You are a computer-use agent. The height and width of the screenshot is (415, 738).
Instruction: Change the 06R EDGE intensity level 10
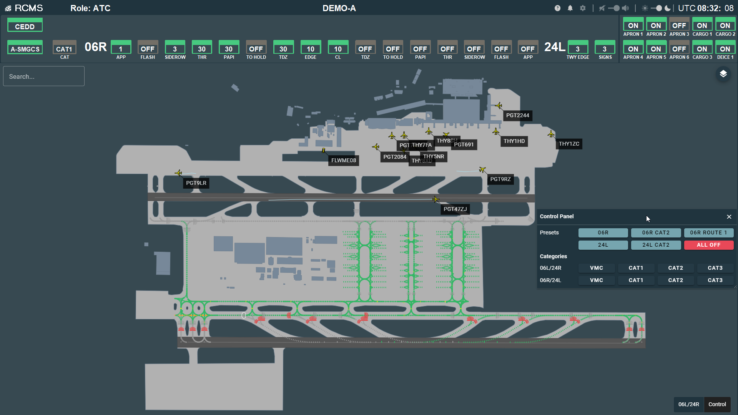click(311, 49)
